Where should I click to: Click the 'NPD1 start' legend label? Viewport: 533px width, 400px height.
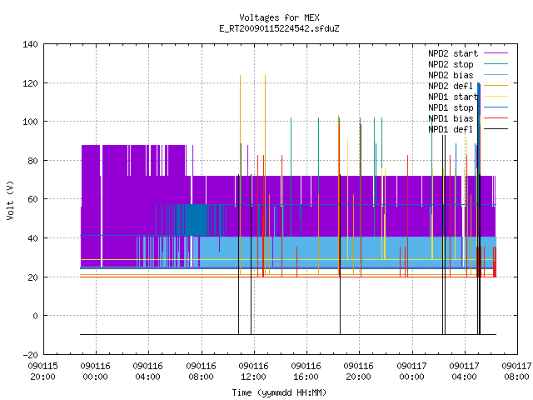[x=453, y=97]
